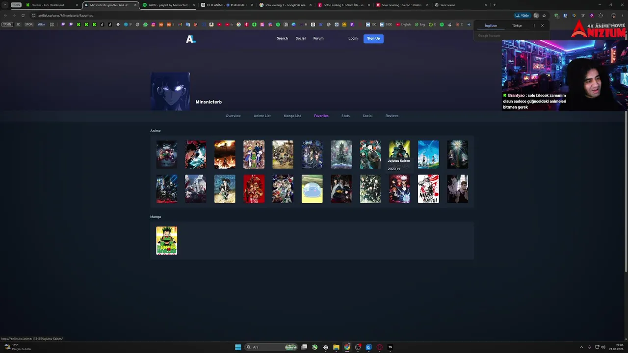Image resolution: width=628 pixels, height=353 pixels.
Task: Open a new browser tab with plus
Action: click(x=494, y=5)
